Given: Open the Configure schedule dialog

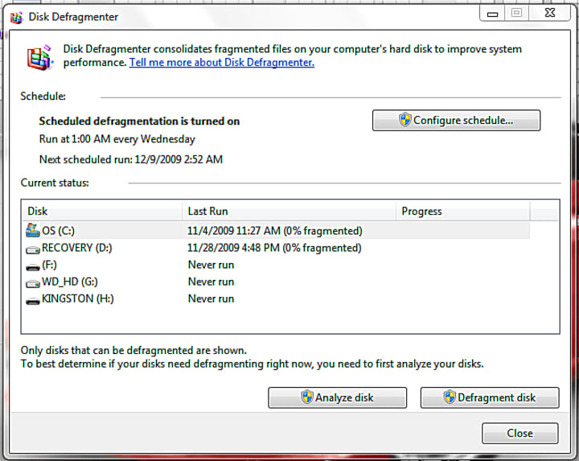Looking at the screenshot, I should pyautogui.click(x=457, y=121).
